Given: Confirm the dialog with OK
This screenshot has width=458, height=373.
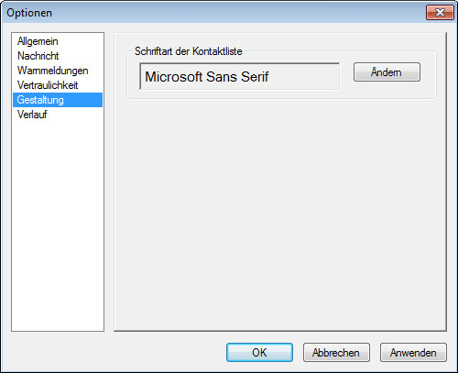Looking at the screenshot, I should point(259,353).
